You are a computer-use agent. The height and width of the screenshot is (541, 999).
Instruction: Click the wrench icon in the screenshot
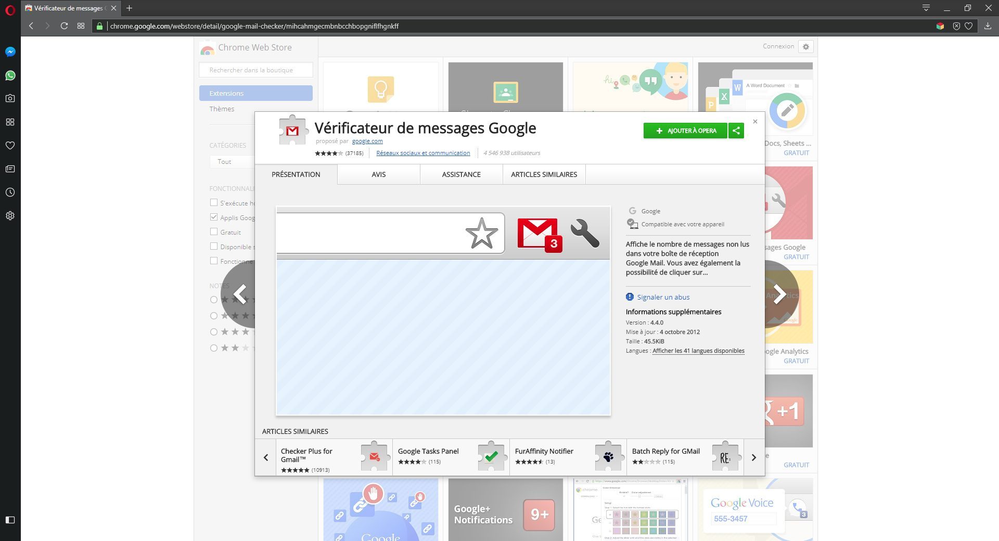(x=585, y=233)
